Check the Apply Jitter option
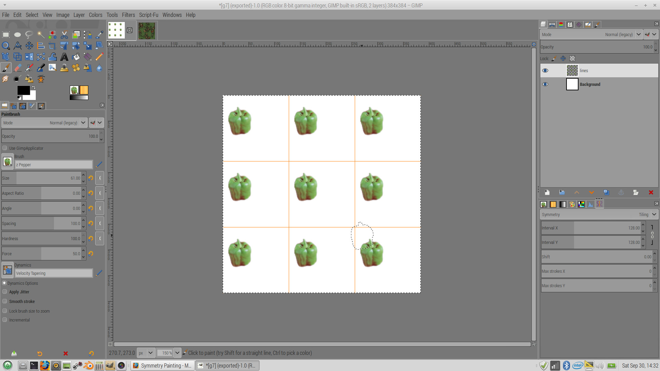 (x=5, y=292)
